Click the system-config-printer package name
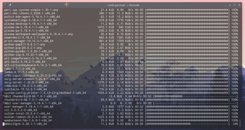 (x=45, y=93)
